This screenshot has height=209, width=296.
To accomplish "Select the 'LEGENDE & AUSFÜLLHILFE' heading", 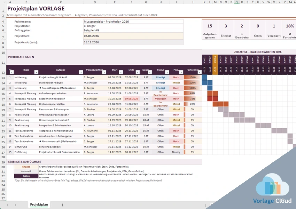I will tap(24, 162).
